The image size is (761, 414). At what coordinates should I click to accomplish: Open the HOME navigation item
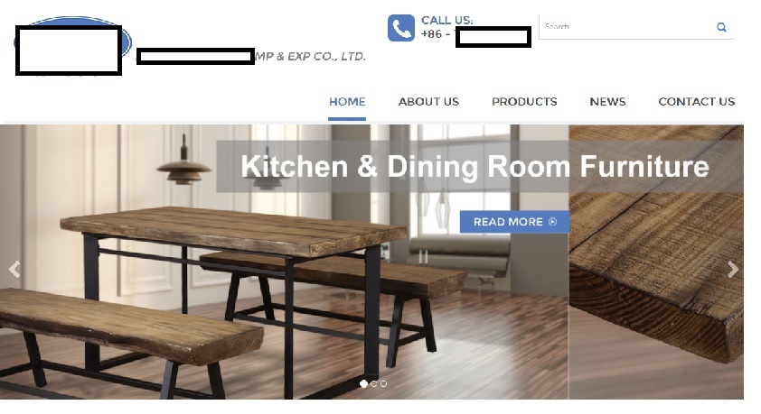(347, 102)
